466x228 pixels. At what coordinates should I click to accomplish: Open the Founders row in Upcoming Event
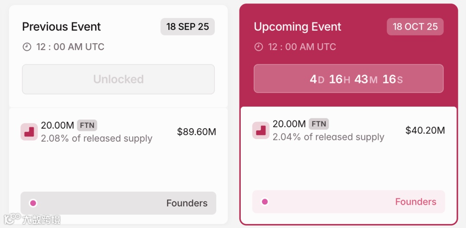pyautogui.click(x=348, y=202)
